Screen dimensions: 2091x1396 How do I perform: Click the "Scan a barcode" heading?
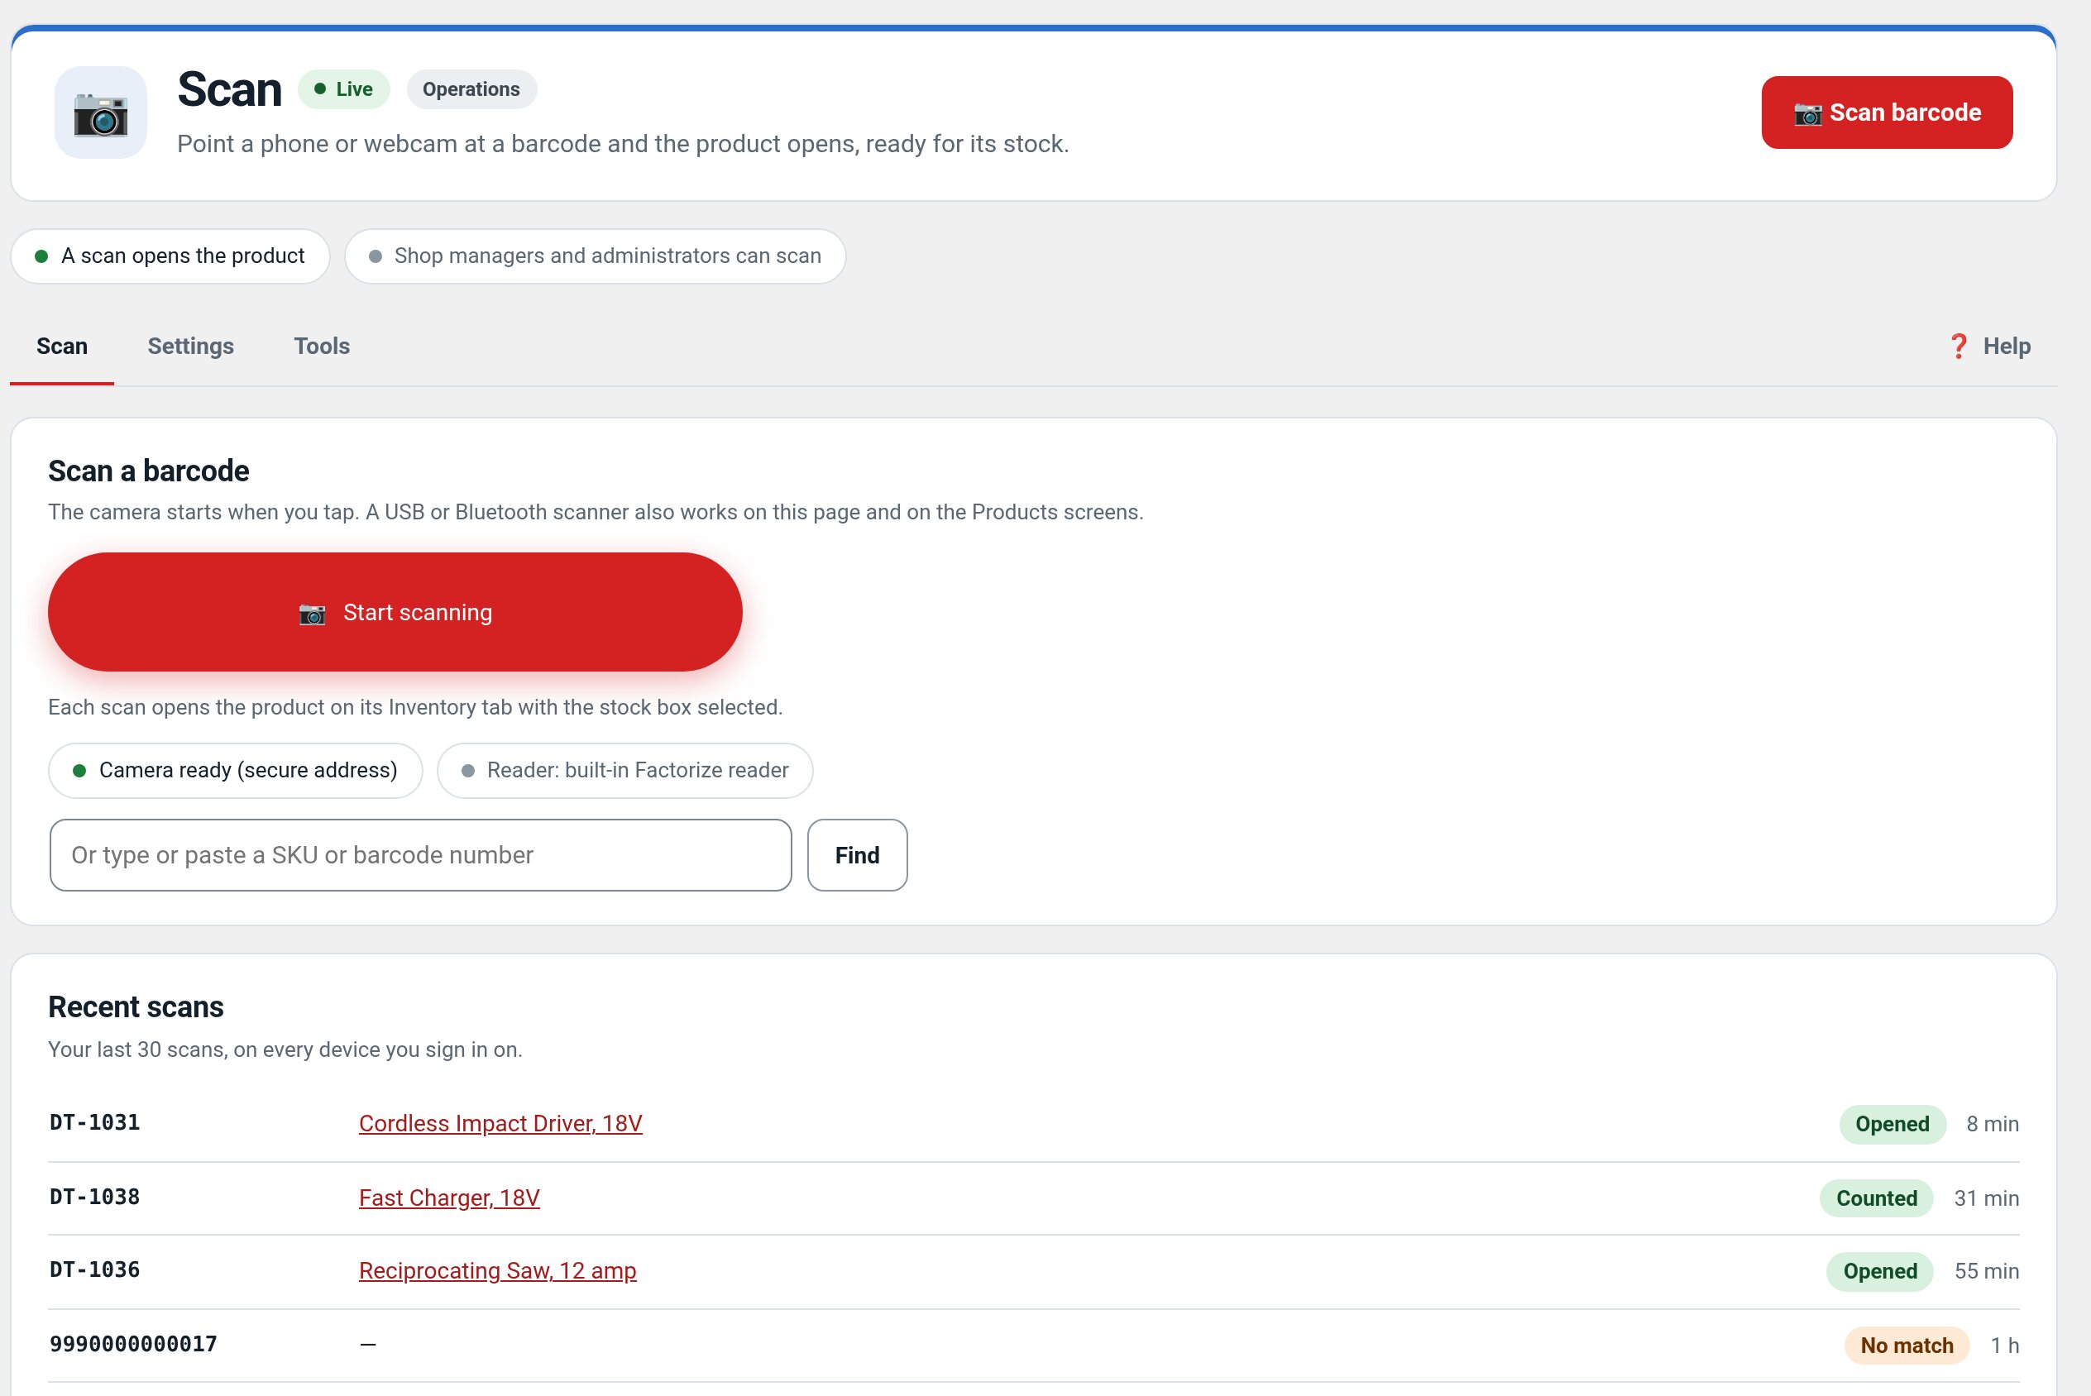(x=149, y=471)
